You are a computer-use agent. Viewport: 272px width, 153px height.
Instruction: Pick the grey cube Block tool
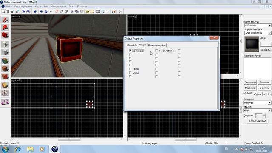pyautogui.click(x=5, y=52)
